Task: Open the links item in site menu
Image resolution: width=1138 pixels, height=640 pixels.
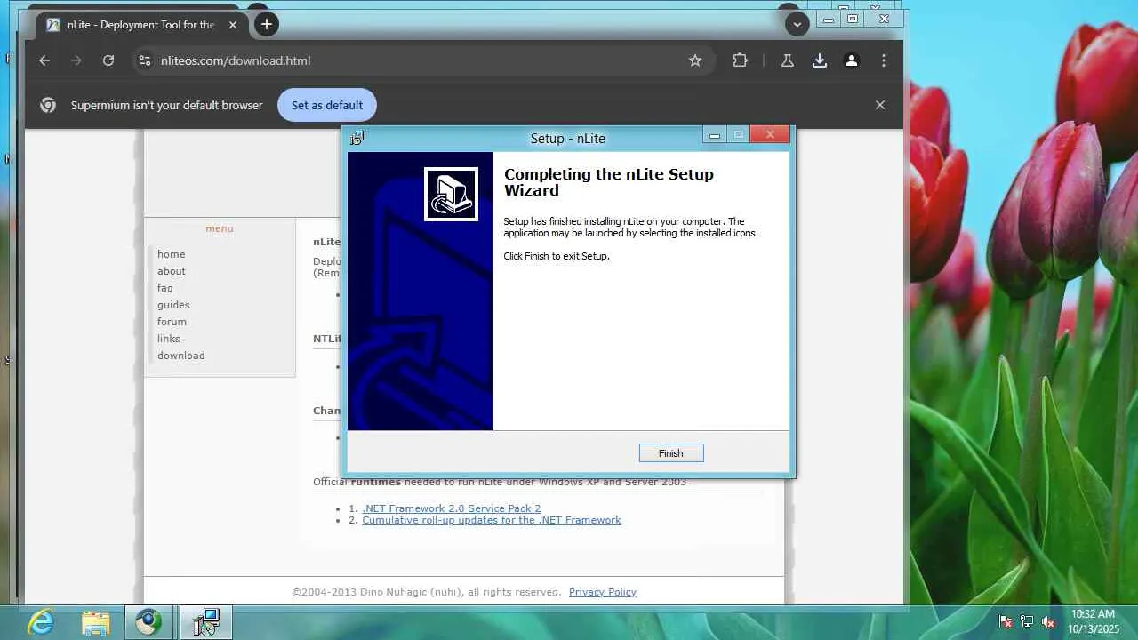Action: point(169,339)
